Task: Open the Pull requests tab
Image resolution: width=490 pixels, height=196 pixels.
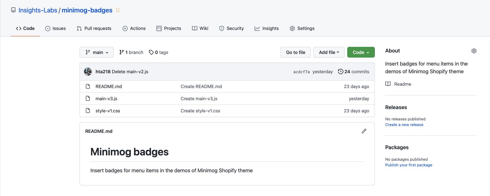Action: pos(94,28)
